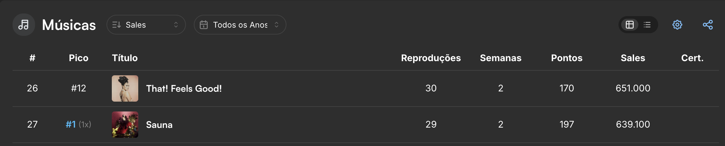Open the Todos os Anos dropdown

point(240,25)
